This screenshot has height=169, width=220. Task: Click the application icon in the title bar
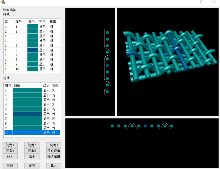pyautogui.click(x=3, y=2)
